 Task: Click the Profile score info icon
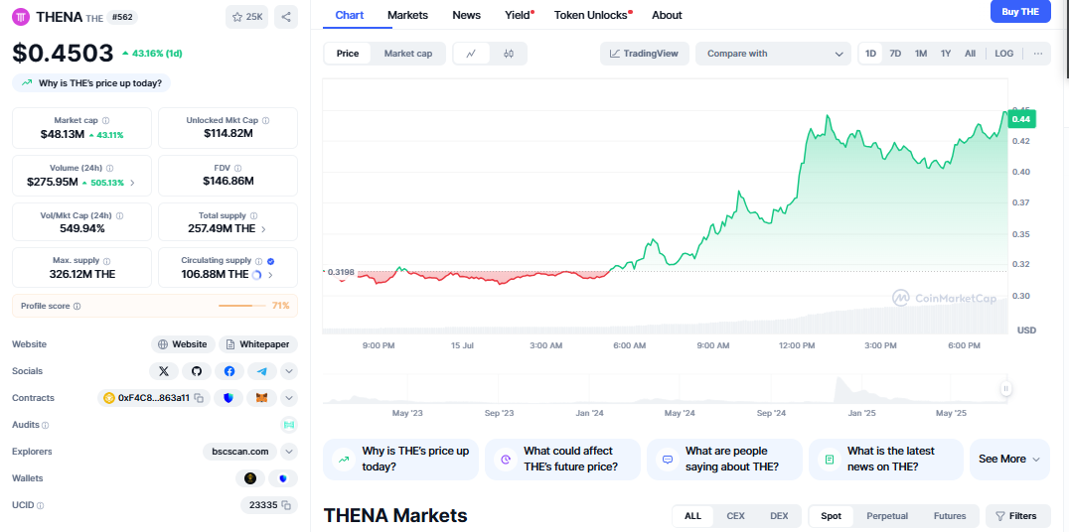77,307
